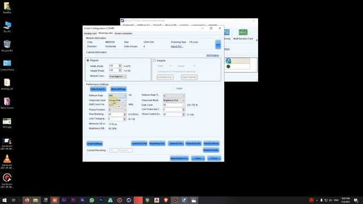Open Shift Clock Frequency dropdown

(117, 105)
